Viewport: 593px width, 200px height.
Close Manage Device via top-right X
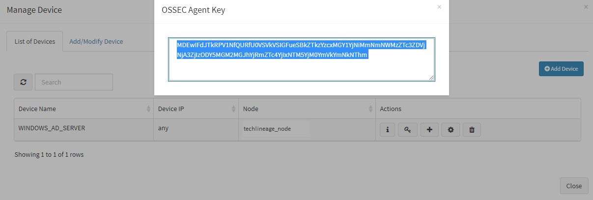coord(586,7)
